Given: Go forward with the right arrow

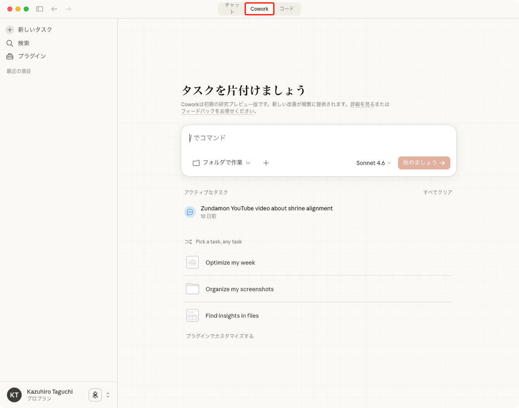Looking at the screenshot, I should pos(68,9).
